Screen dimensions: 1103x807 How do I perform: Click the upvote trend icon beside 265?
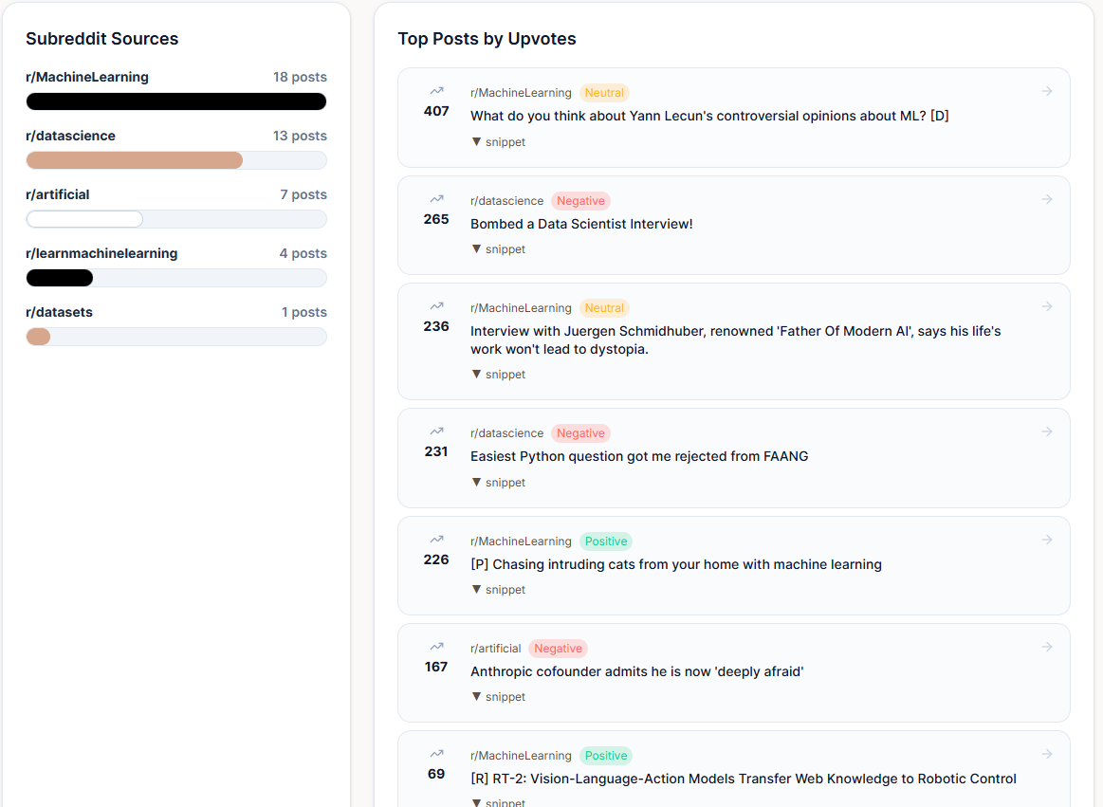pyautogui.click(x=435, y=199)
